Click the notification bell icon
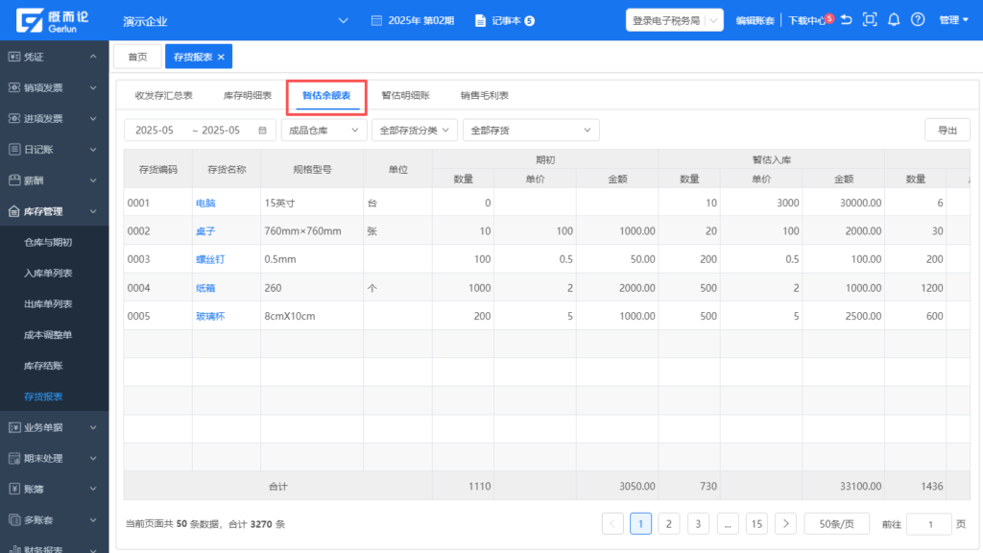 click(894, 20)
